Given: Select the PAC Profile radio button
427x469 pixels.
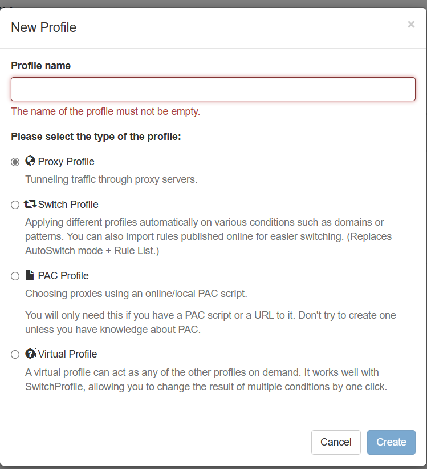Looking at the screenshot, I should click(15, 276).
